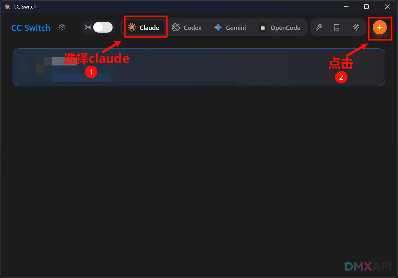Open the book icon panel
The image size is (398, 278).
pyautogui.click(x=337, y=27)
